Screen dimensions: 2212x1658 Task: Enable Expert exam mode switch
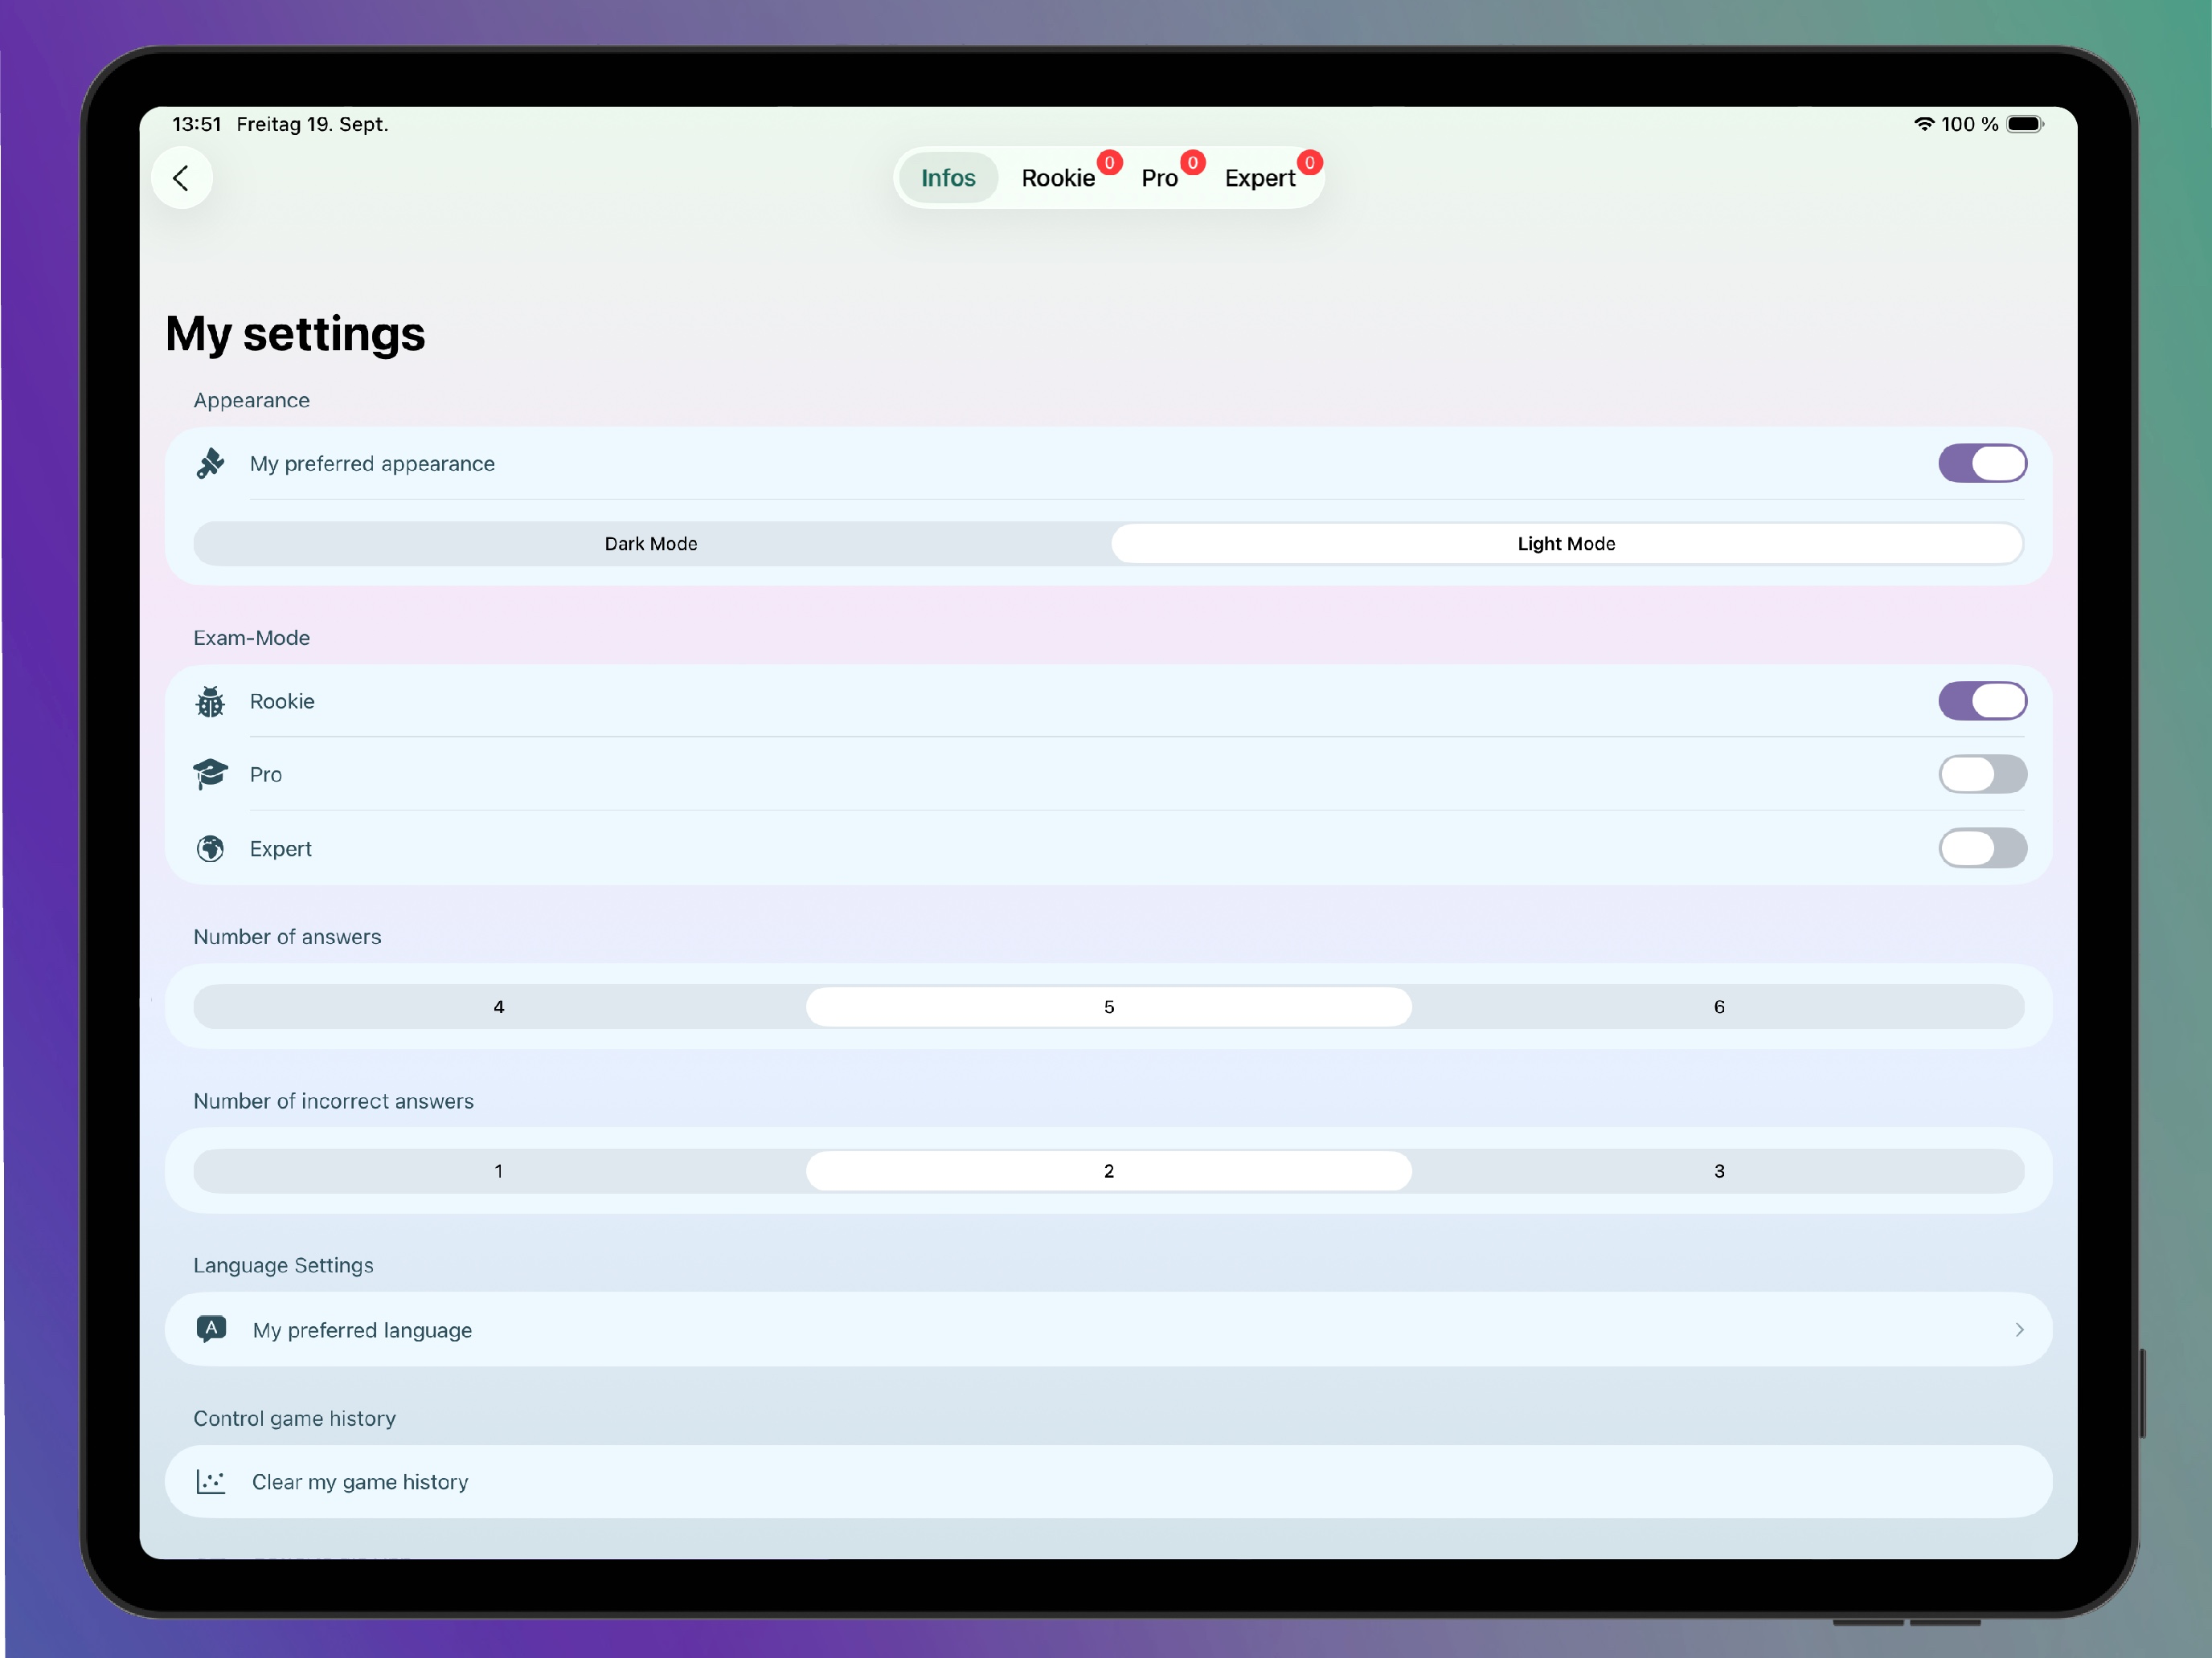coord(1982,848)
